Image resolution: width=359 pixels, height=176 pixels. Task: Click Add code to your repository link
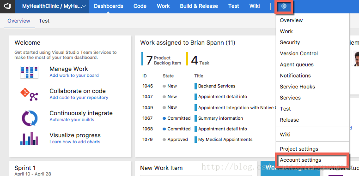pyautogui.click(x=79, y=98)
